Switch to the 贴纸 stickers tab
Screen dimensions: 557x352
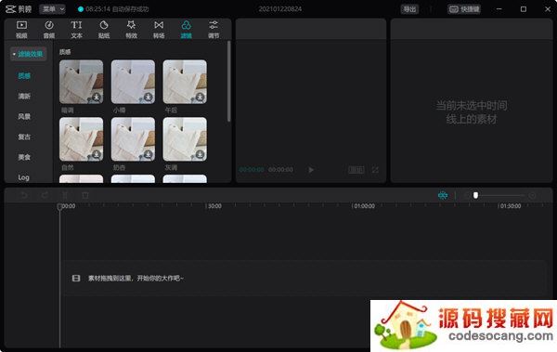[x=104, y=29]
